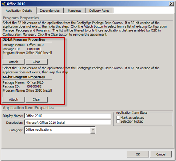Toggle the Selection locked checkbox

[118, 121]
